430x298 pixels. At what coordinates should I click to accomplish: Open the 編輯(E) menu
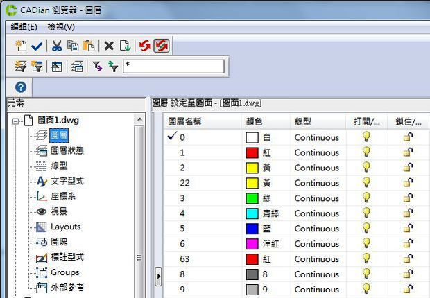(x=24, y=27)
